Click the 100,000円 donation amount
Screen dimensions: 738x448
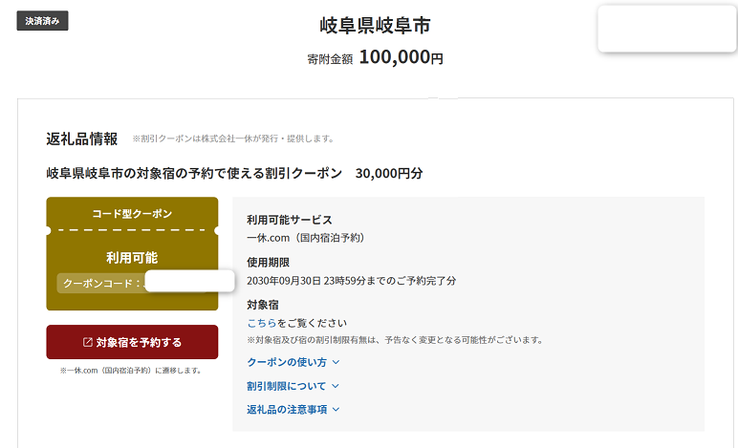click(x=401, y=57)
